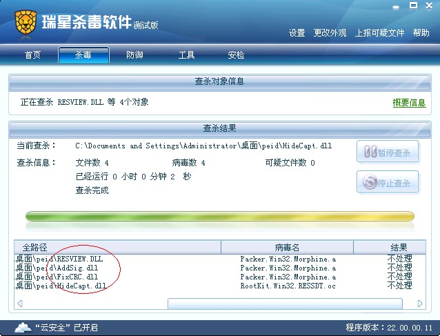Screen dimensions: 440x336
Task: Open the 帮助 menu
Action: (421, 33)
